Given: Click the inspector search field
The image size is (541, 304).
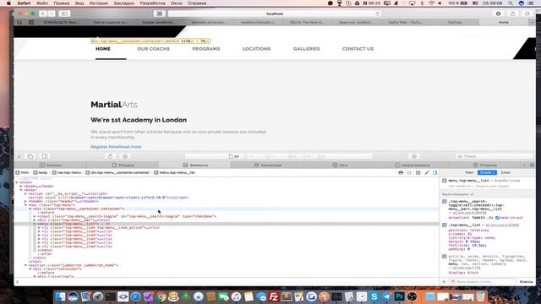Looking at the screenshot, I should pyautogui.click(x=494, y=156).
